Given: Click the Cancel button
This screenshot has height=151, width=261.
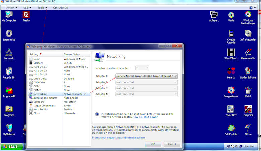Looking at the screenshot, I should point(172,144).
